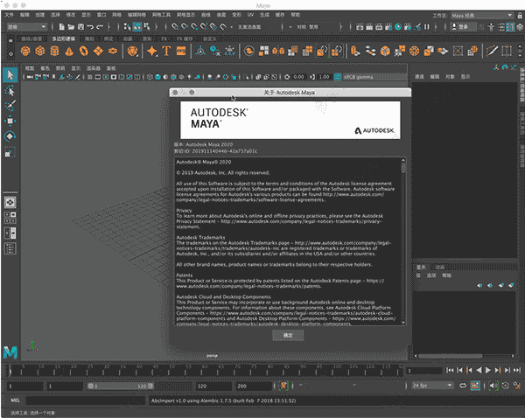Toggle select by hierarchy mode
This screenshot has width=525, height=418.
(x=127, y=27)
